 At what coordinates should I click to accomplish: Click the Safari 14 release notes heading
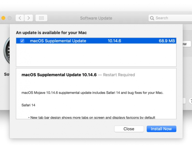coord(28,105)
